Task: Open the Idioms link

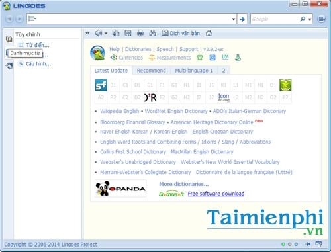Action: click(x=209, y=142)
